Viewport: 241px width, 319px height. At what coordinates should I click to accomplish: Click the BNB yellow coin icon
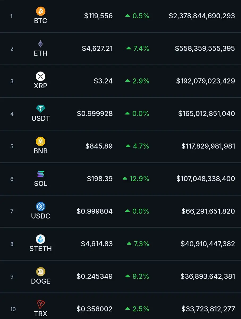[41, 141]
